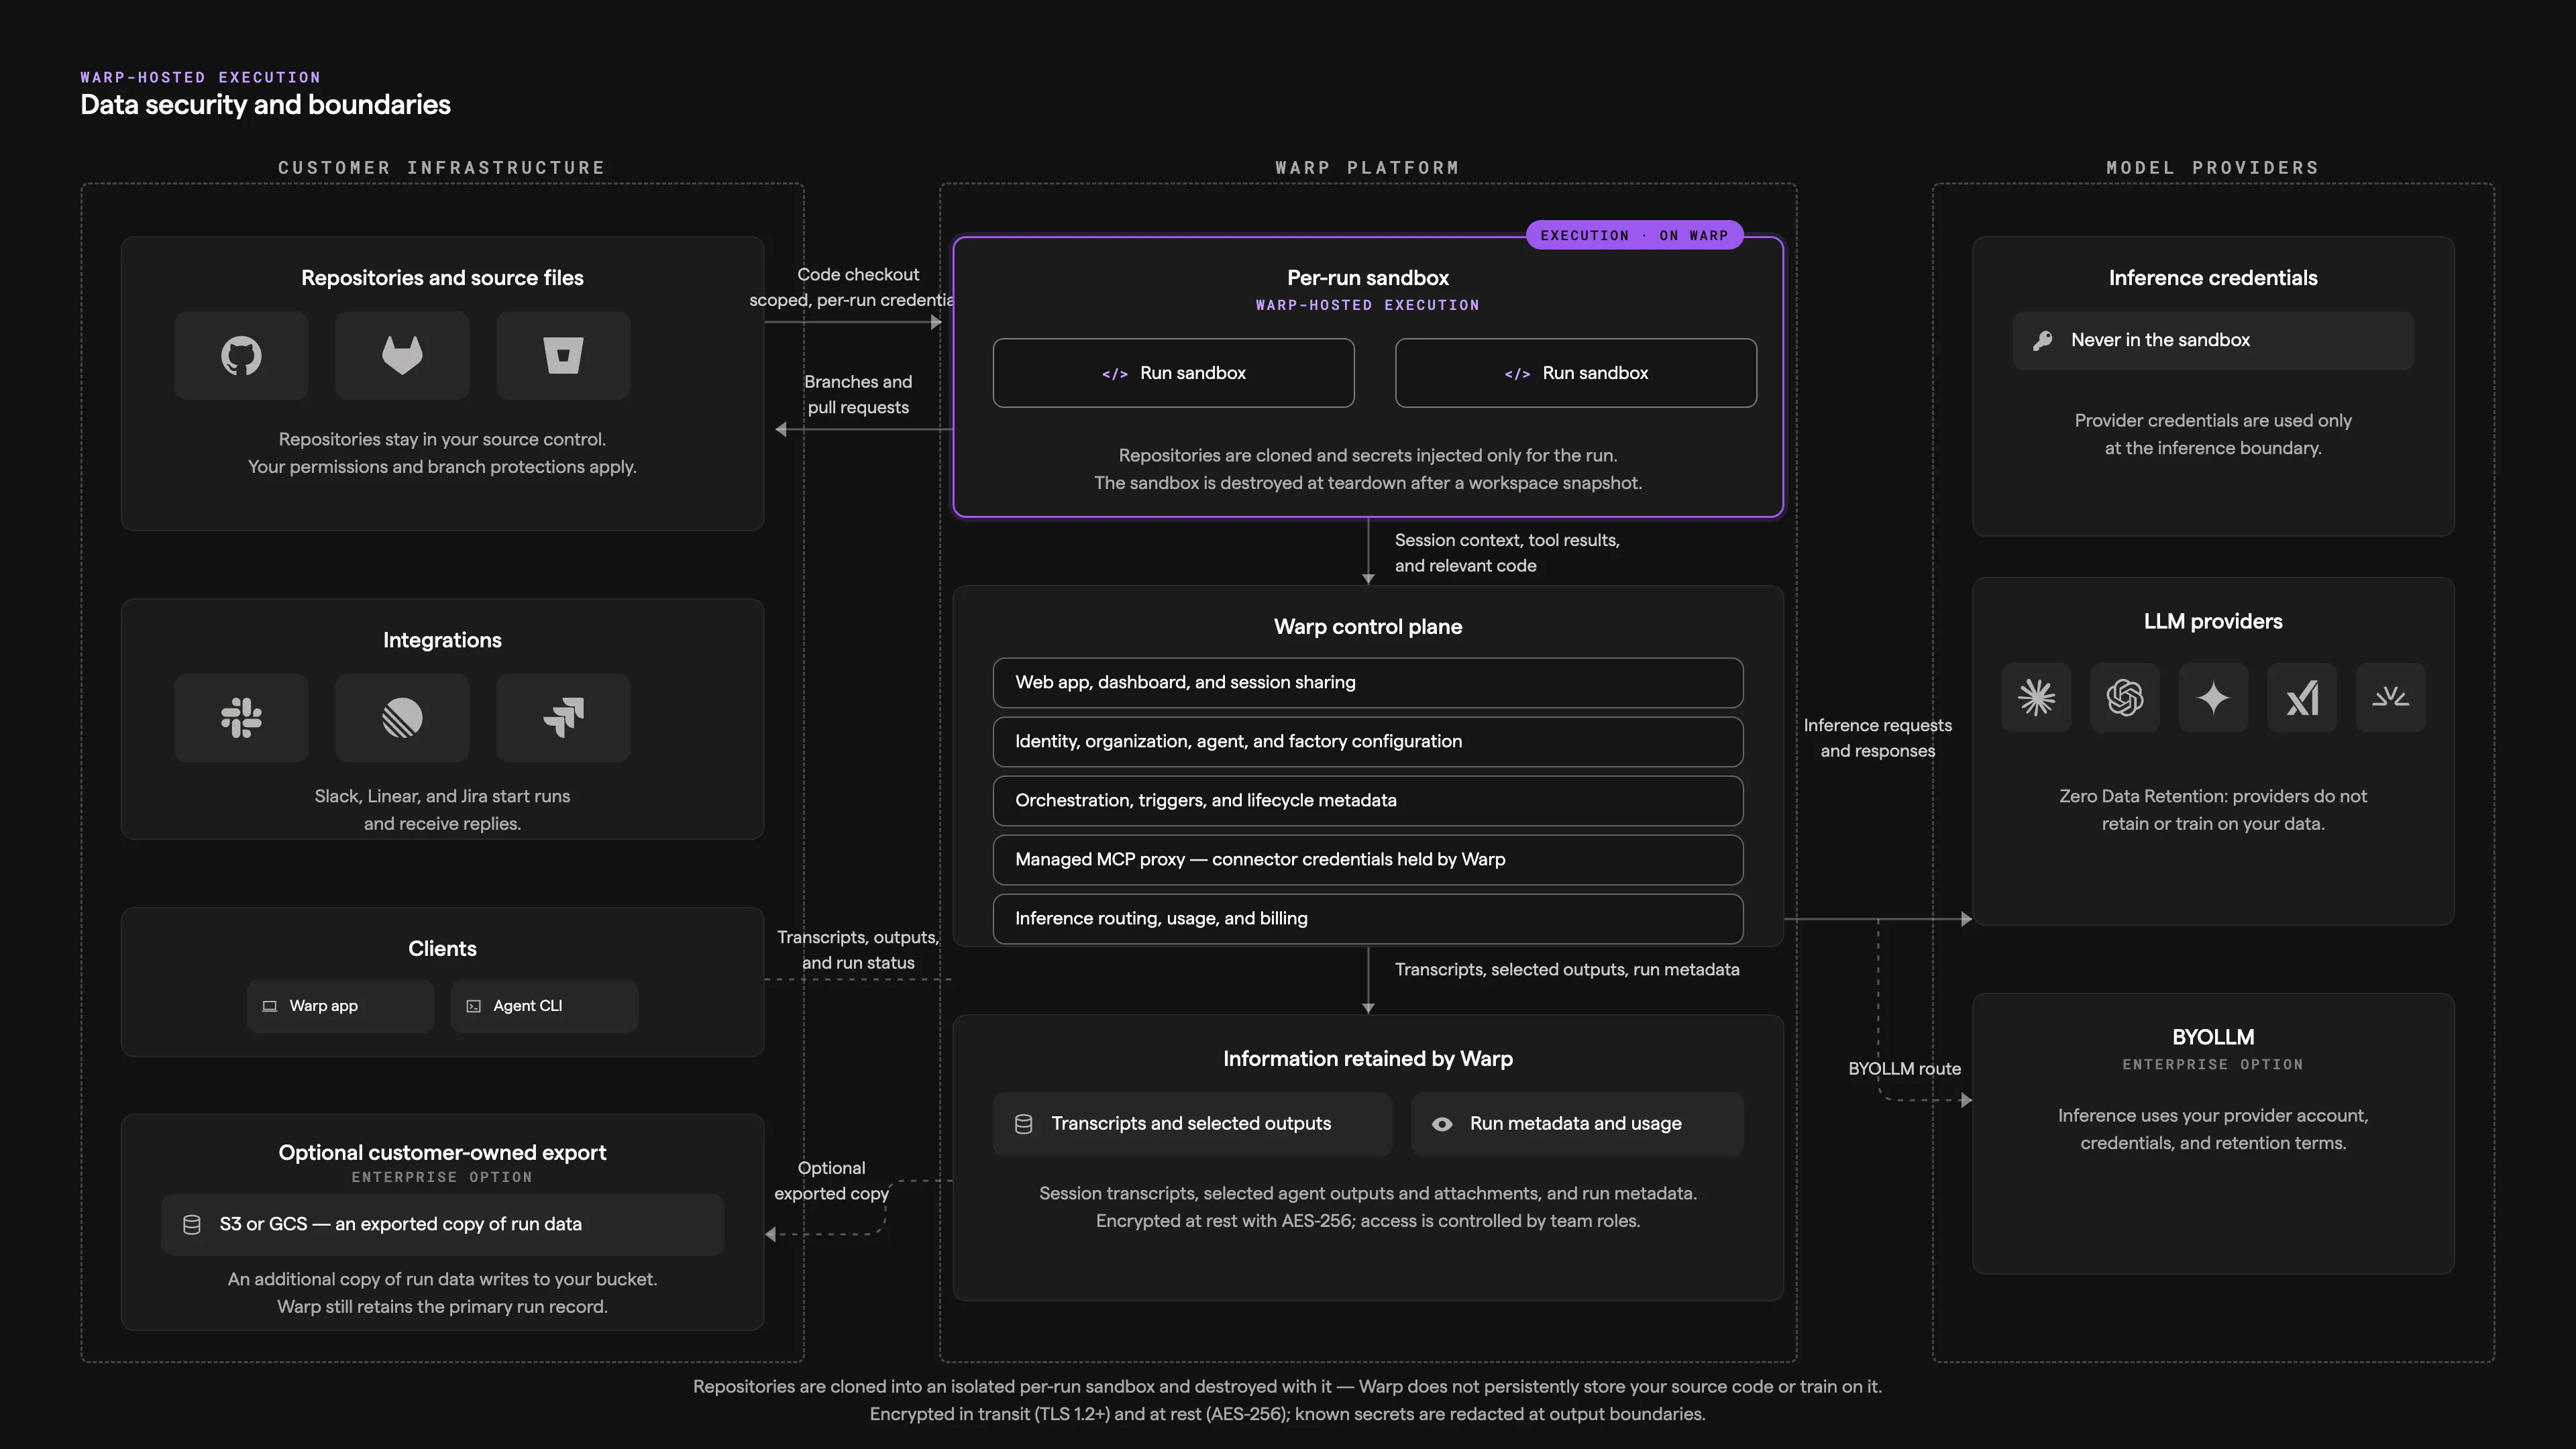The width and height of the screenshot is (2576, 1449).
Task: Click the Optional exported copy label
Action: (x=831, y=1181)
